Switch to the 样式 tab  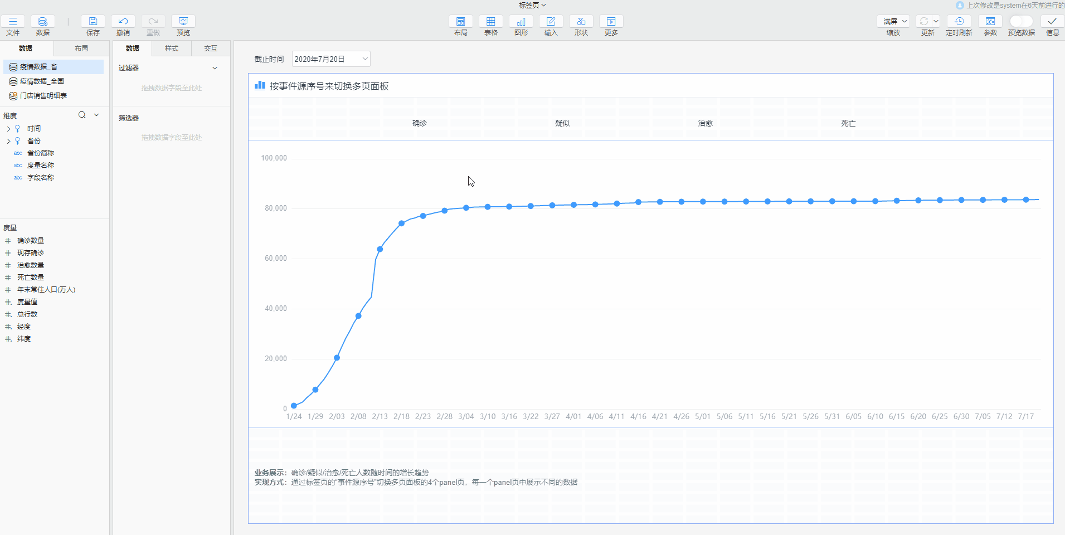click(x=172, y=48)
